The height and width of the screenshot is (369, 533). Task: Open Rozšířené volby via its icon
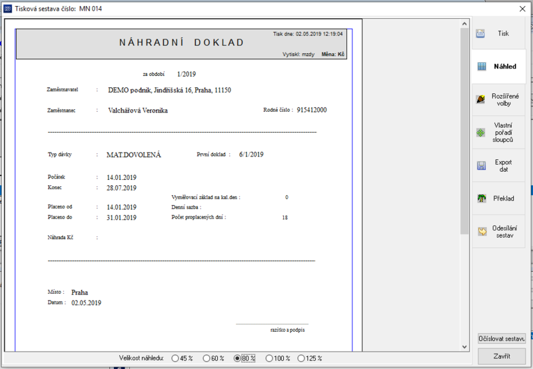click(x=480, y=99)
